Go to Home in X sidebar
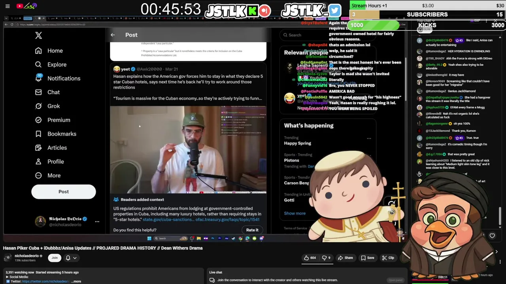 pyautogui.click(x=49, y=50)
